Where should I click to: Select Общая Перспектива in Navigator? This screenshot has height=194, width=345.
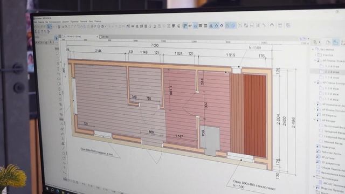333,169
